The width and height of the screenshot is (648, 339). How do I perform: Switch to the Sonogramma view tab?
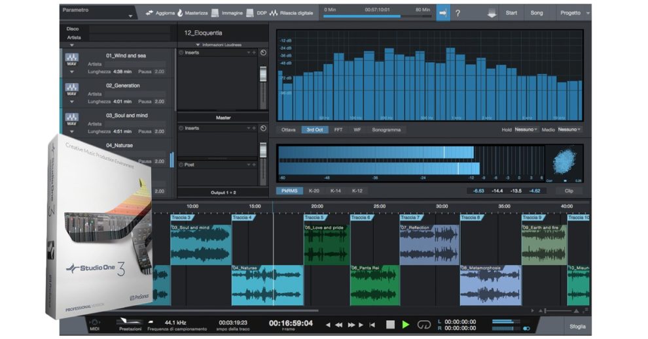(x=386, y=129)
